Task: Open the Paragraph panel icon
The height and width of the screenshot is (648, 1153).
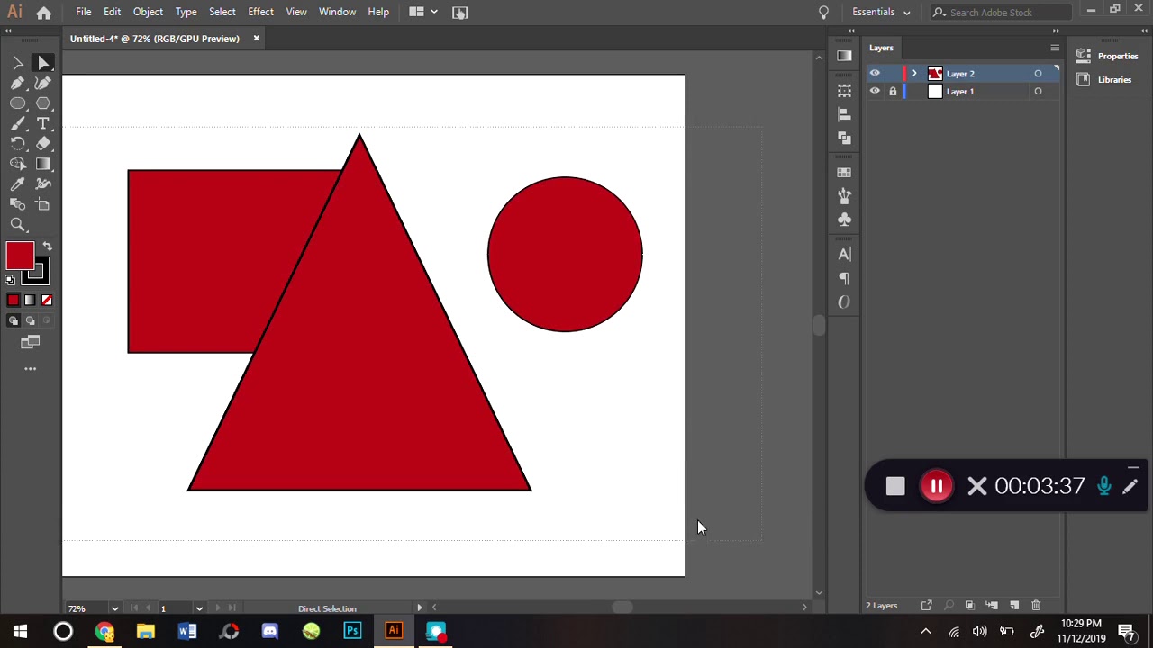Action: tap(844, 278)
